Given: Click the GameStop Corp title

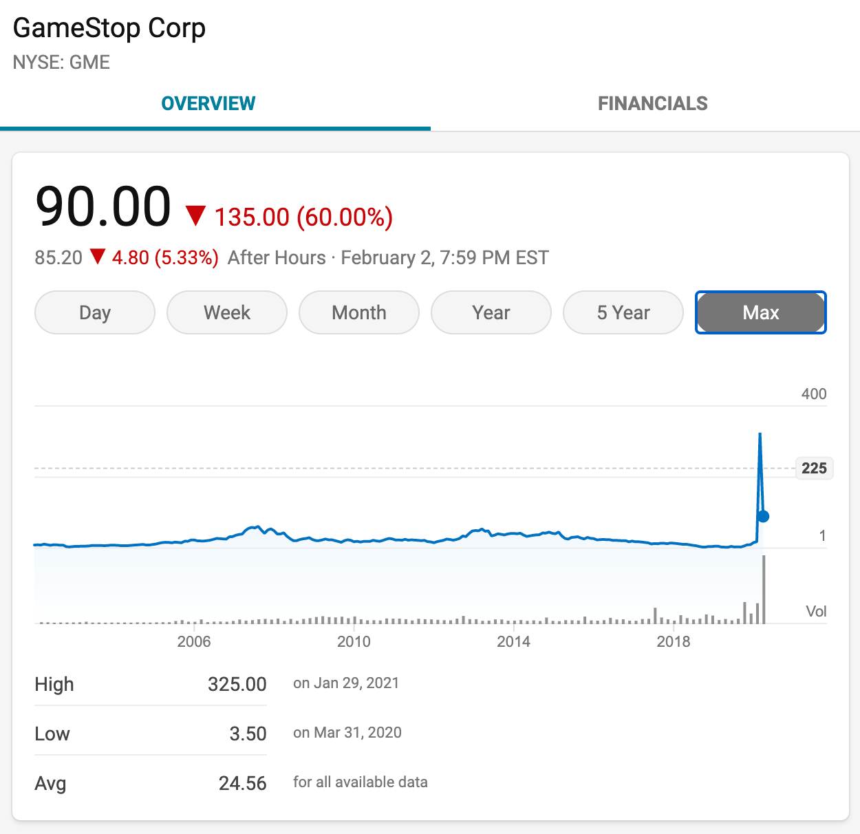Looking at the screenshot, I should coord(109,28).
